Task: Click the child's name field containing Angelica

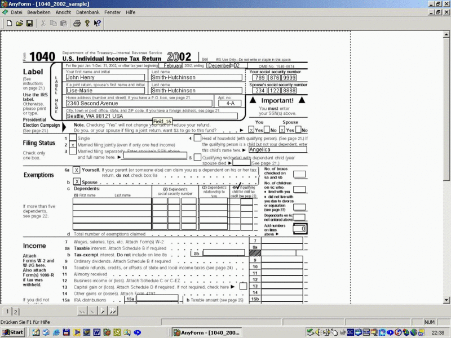Action: pyautogui.click(x=278, y=149)
